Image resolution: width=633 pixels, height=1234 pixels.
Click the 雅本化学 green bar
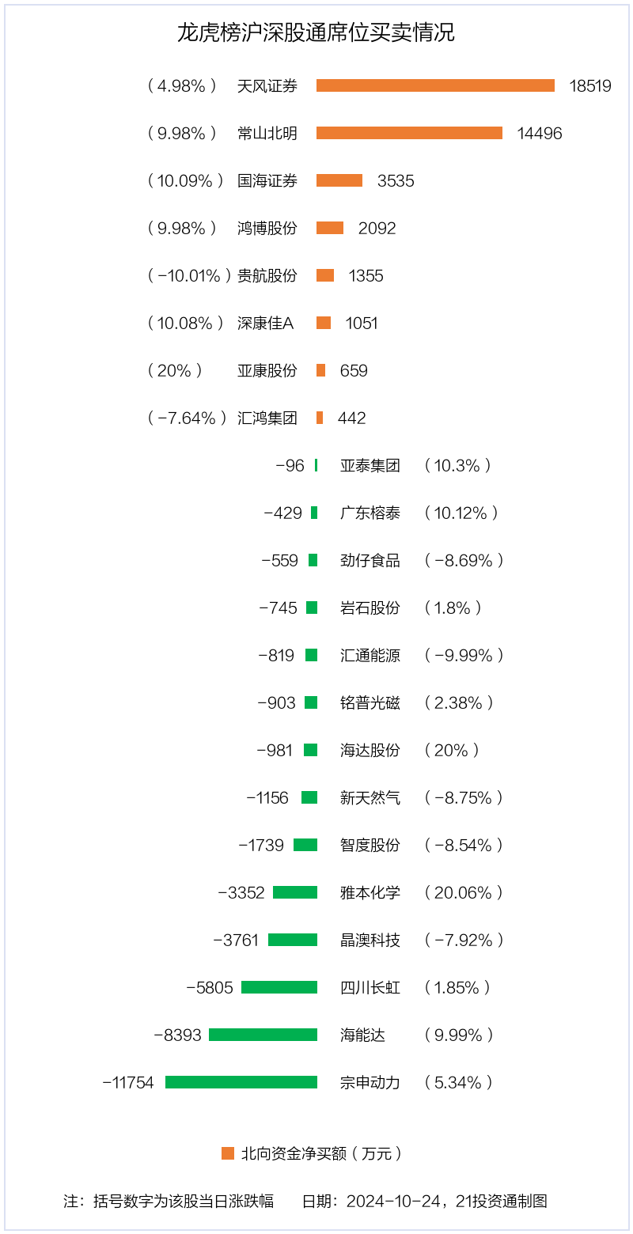coord(295,892)
